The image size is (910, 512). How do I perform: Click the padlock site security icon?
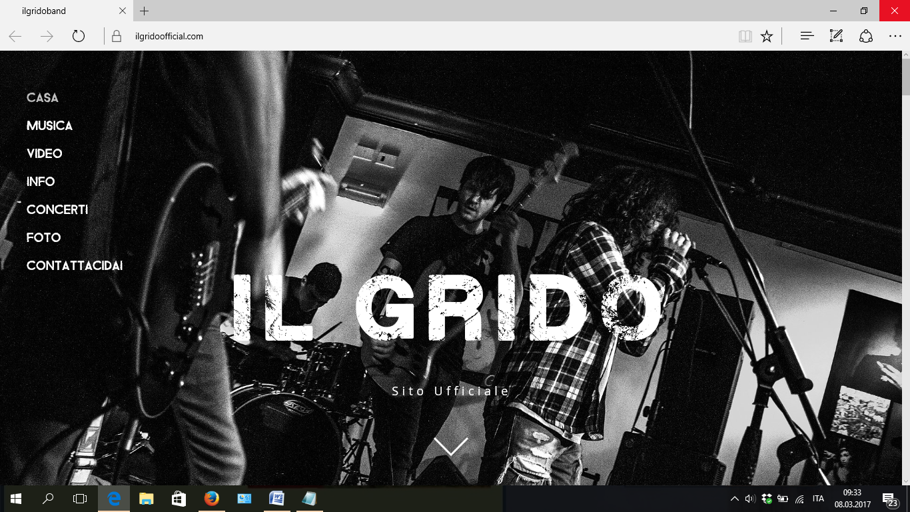coord(117,36)
